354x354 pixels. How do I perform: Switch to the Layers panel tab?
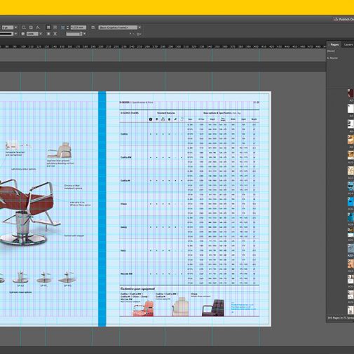[x=348, y=44]
